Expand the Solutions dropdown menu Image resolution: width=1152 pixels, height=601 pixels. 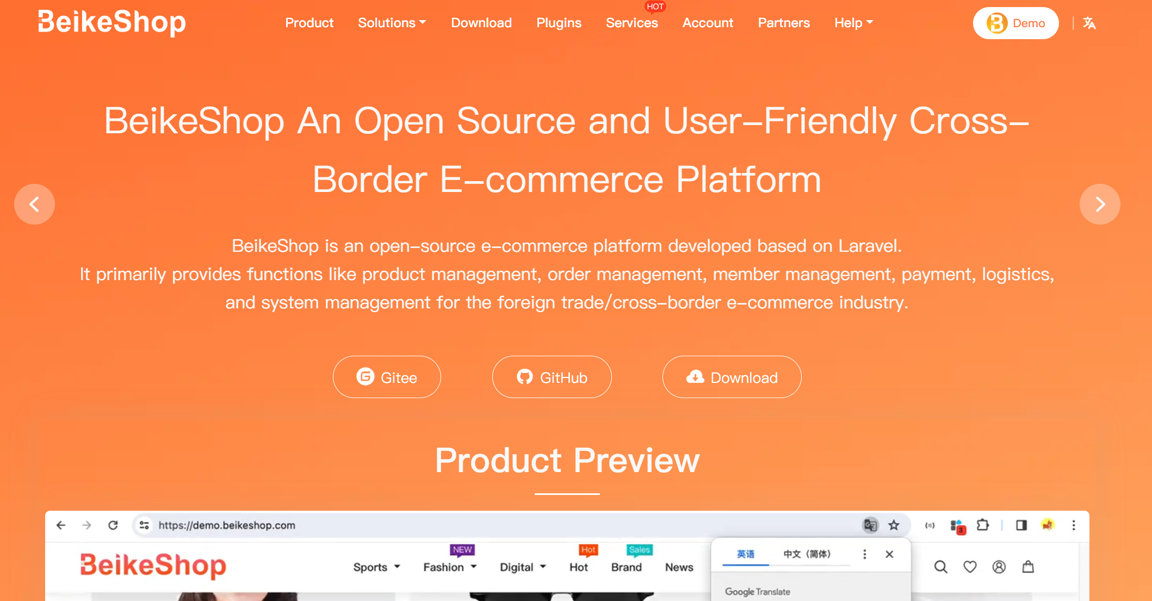coord(392,23)
